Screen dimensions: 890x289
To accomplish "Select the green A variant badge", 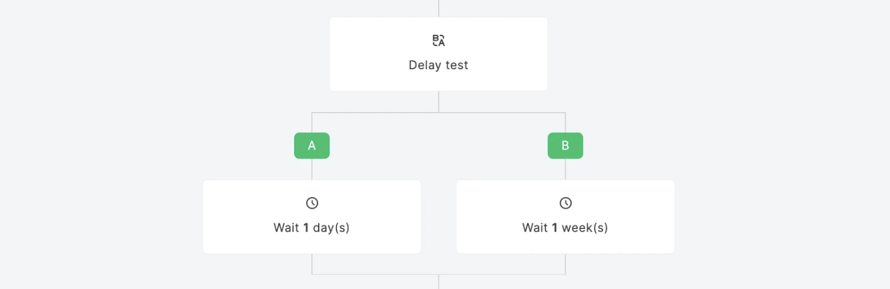I will tap(312, 146).
